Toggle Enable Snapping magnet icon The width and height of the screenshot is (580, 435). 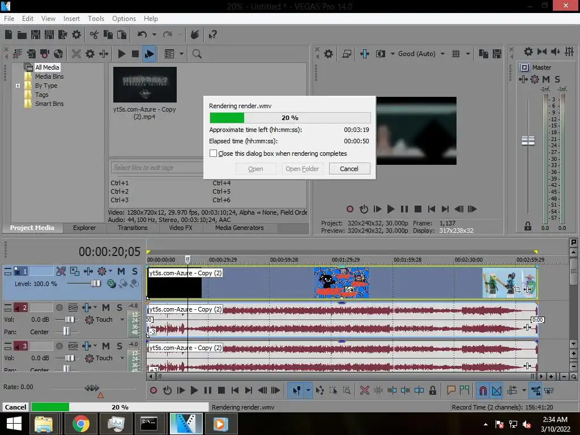pos(483,390)
